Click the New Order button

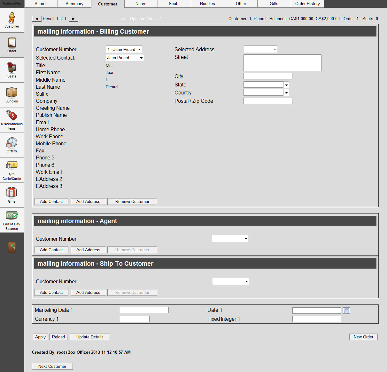coord(363,337)
